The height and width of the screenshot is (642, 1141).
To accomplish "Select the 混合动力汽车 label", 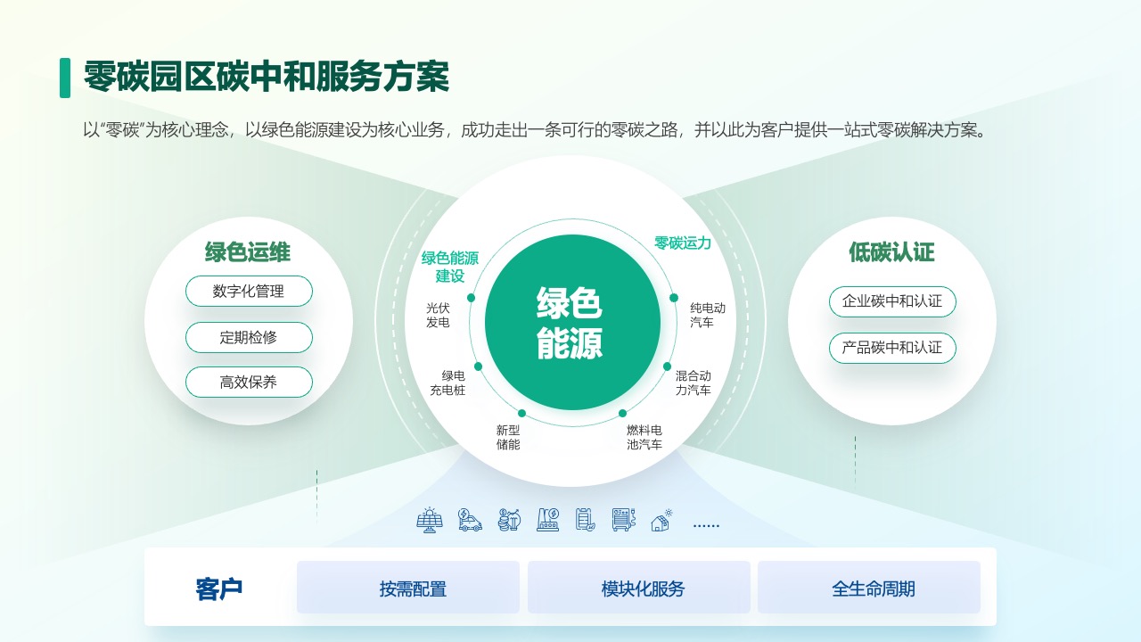I will point(694,383).
